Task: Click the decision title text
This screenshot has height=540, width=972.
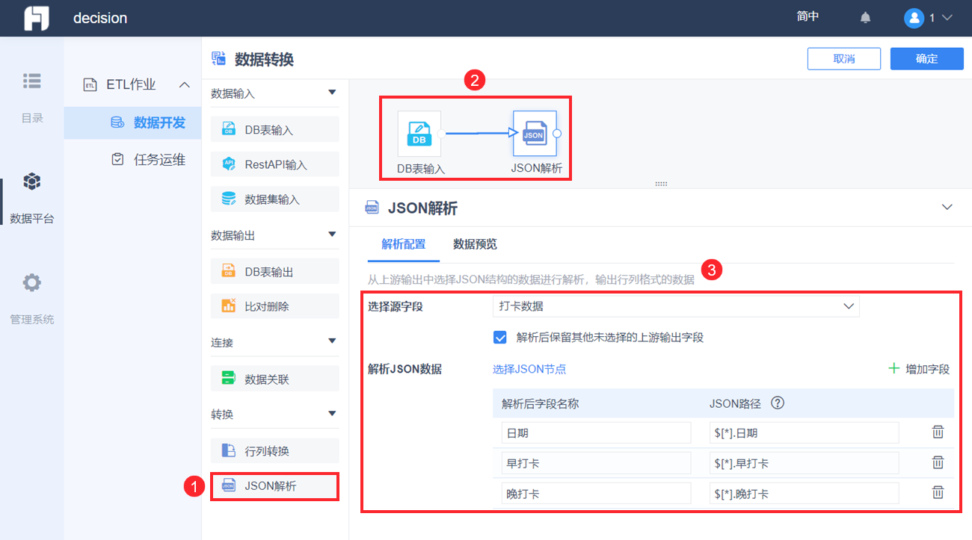Action: pyautogui.click(x=100, y=18)
